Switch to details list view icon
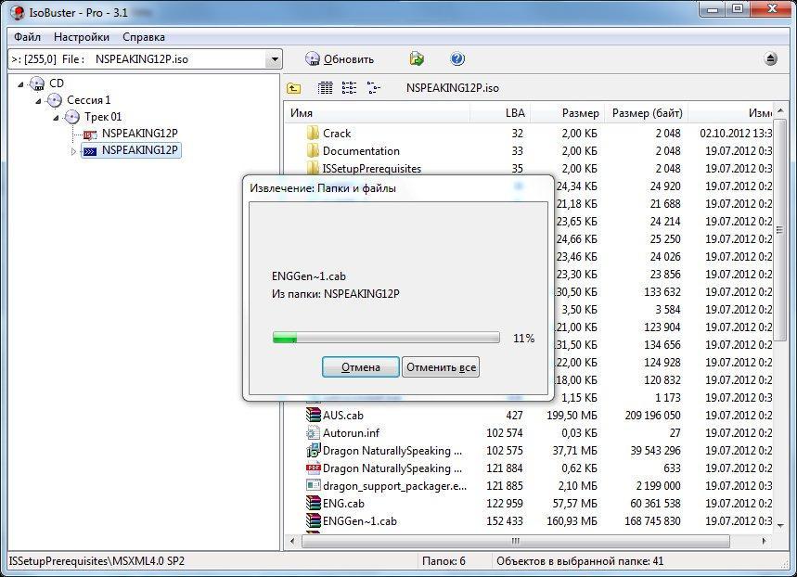This screenshot has height=577, width=797. (x=326, y=88)
